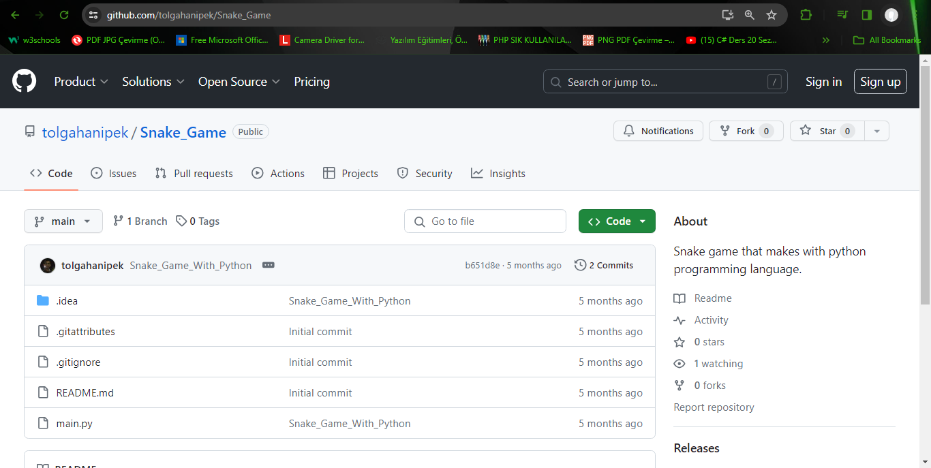Screen dimensions: 931x468
Task: Switch to the Pull requests tab
Action: tap(194, 174)
